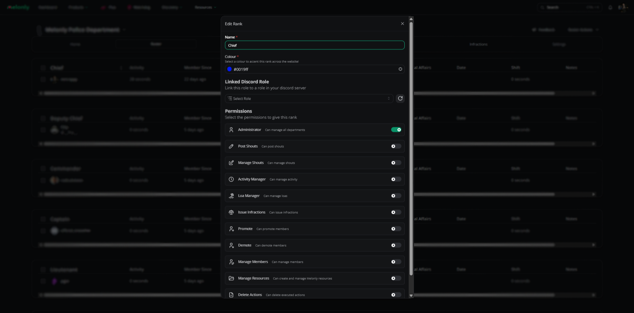Expand the Resources menu in navbar
Image resolution: width=634 pixels, height=313 pixels.
205,7
